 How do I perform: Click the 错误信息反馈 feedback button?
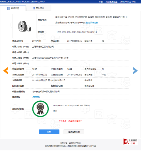tap(74, 132)
